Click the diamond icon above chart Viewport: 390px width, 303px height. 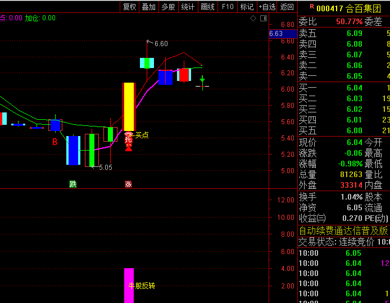click(253, 18)
